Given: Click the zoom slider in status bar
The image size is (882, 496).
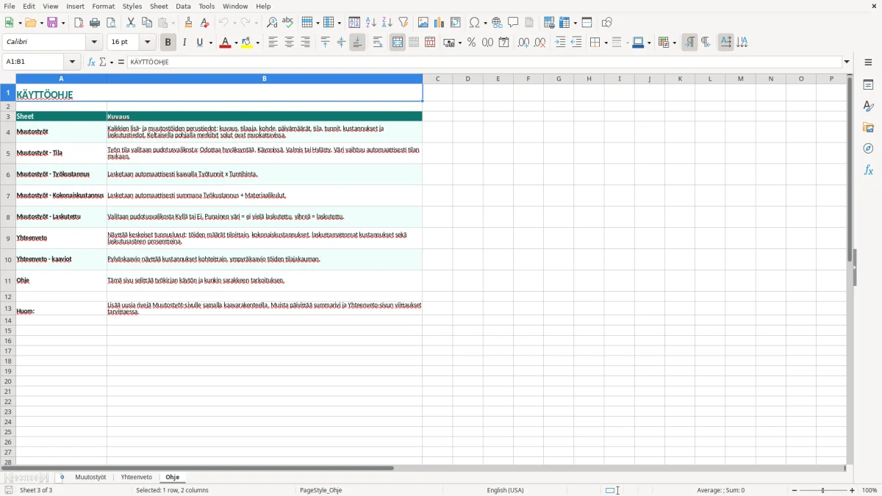Looking at the screenshot, I should click(x=822, y=490).
